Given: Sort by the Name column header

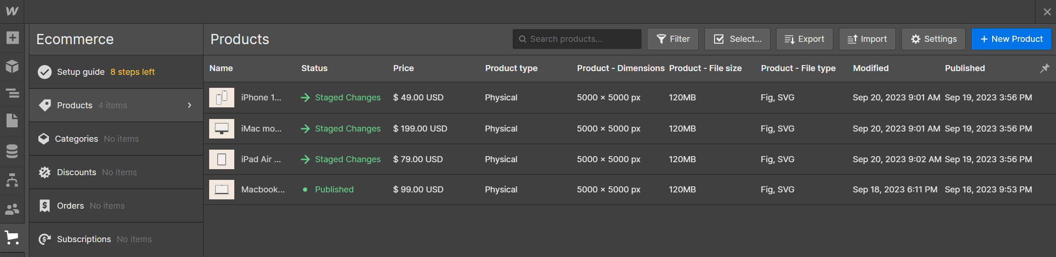Looking at the screenshot, I should click(221, 68).
